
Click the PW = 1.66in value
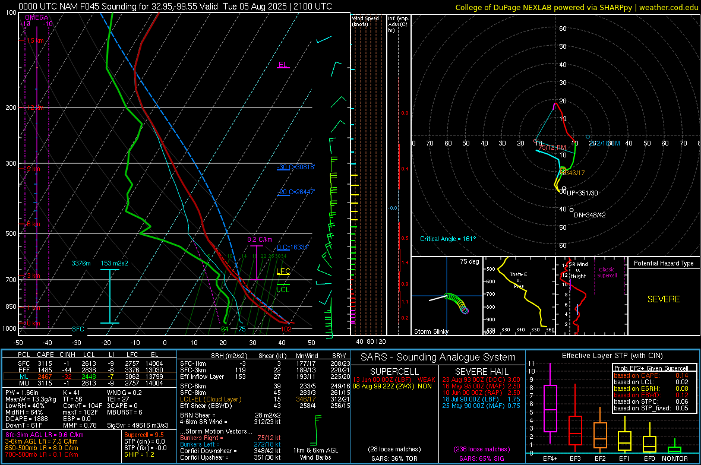22,393
